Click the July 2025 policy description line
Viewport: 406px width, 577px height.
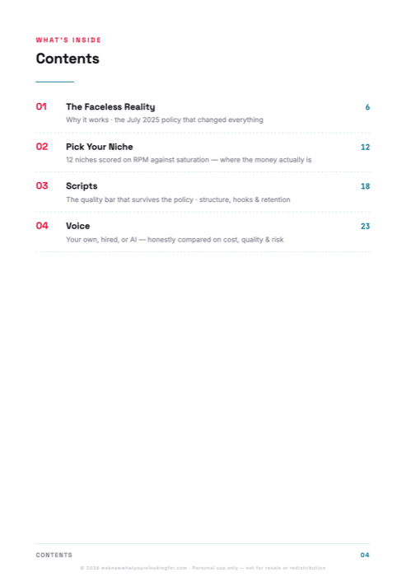[x=165, y=120]
